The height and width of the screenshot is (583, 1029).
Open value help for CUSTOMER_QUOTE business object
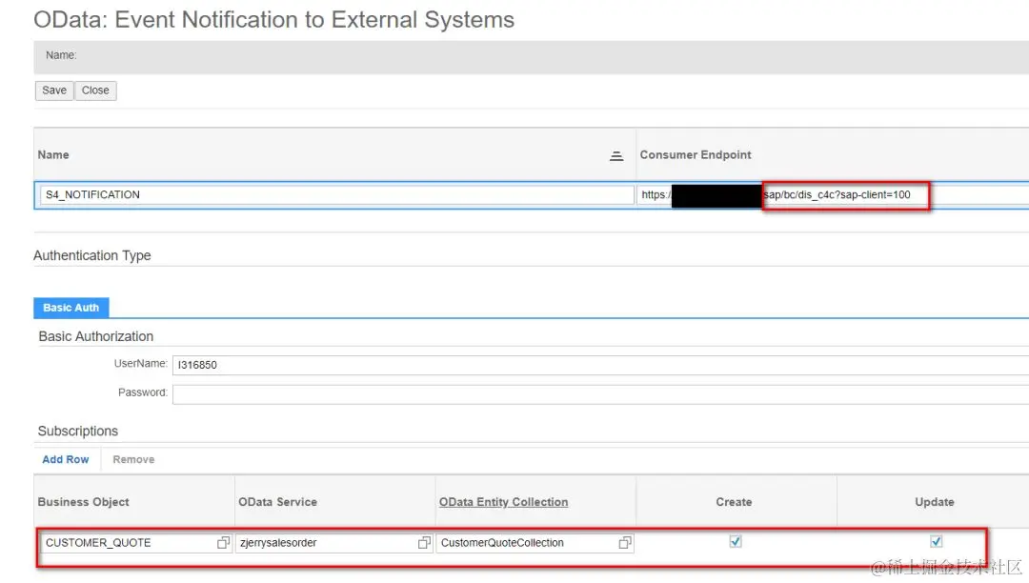click(x=223, y=542)
